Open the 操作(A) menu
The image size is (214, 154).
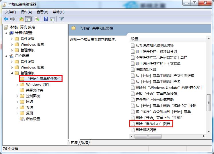(x=26, y=12)
